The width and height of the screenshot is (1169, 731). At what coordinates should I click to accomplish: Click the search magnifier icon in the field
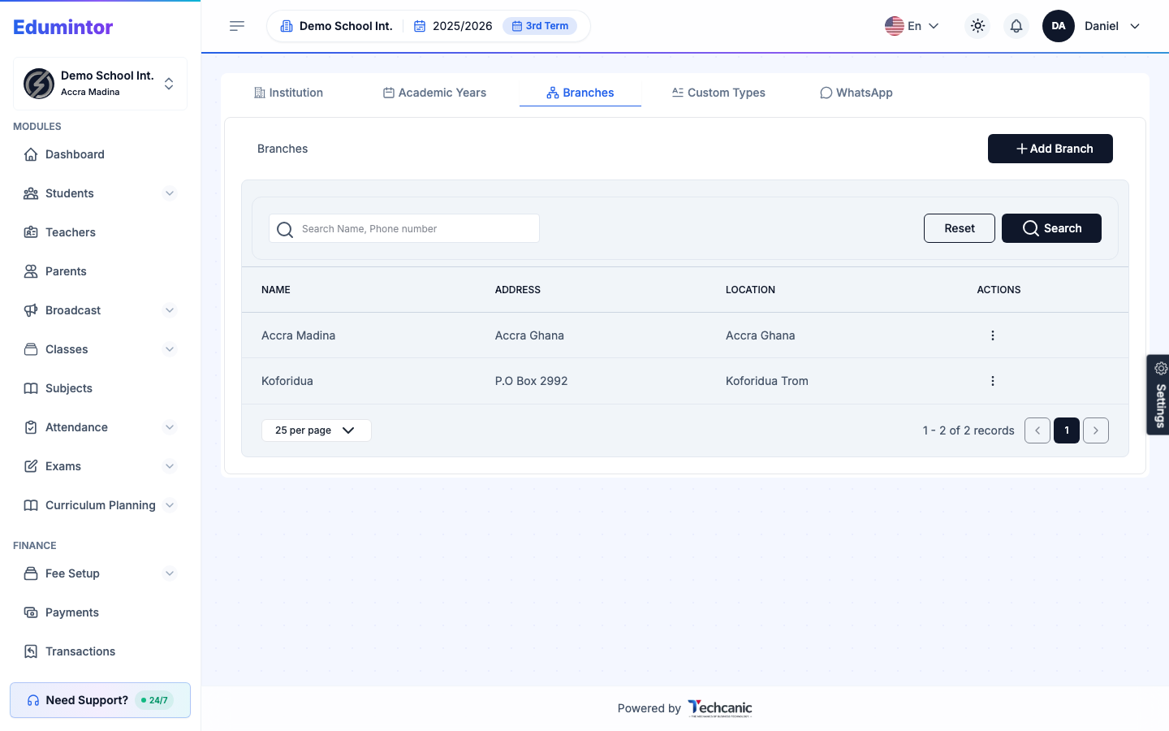[285, 229]
